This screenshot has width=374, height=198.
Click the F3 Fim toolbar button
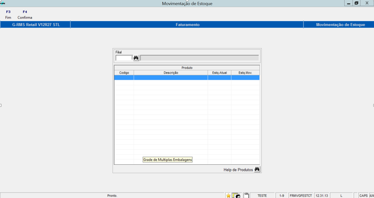(x=8, y=14)
